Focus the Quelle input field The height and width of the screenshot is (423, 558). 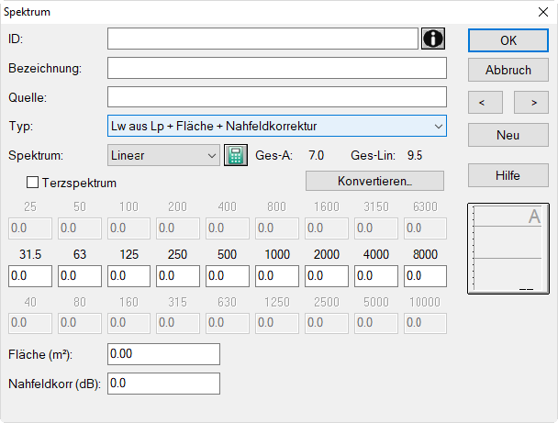pyautogui.click(x=277, y=97)
